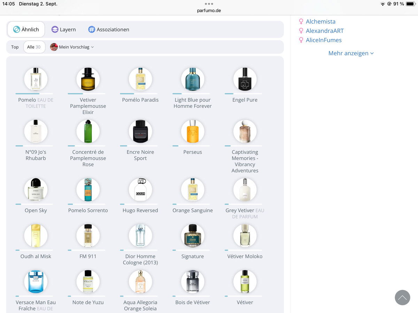Open the Bois de Vétiver bottle image
The image size is (418, 313).
[193, 282]
